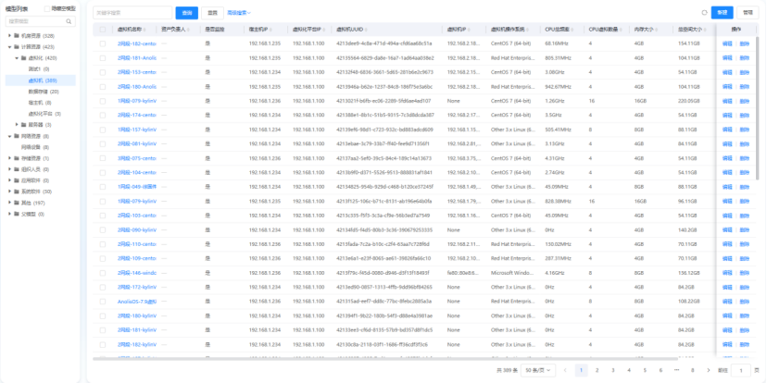Click 编辑 for row 2网段-182-centos

click(x=727, y=43)
